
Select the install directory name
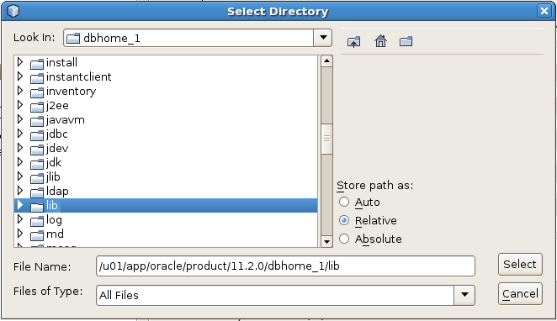tap(61, 62)
